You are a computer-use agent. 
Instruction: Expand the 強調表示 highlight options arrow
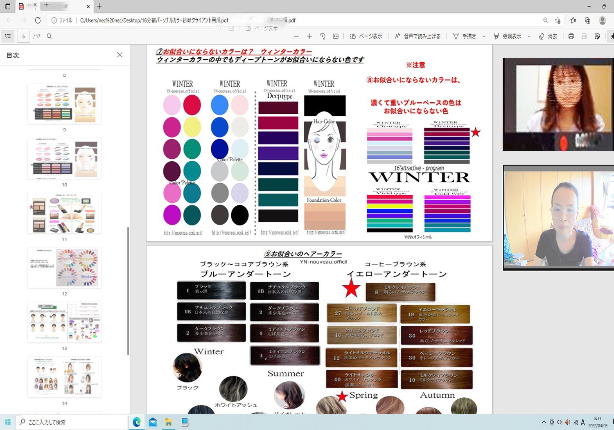click(529, 36)
